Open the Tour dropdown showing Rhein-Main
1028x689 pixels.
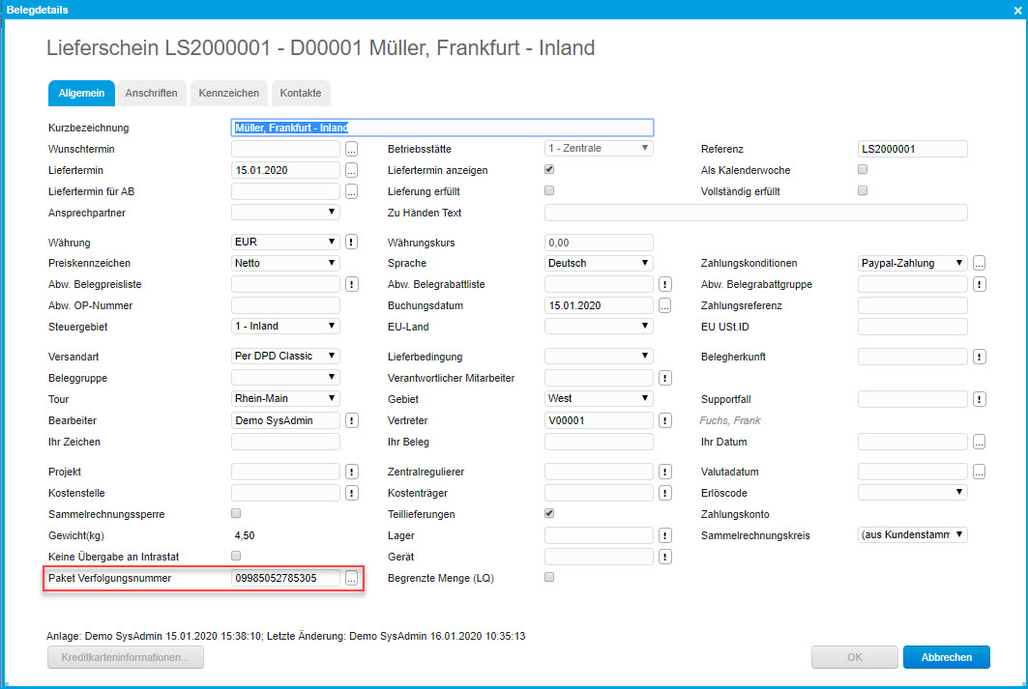285,398
